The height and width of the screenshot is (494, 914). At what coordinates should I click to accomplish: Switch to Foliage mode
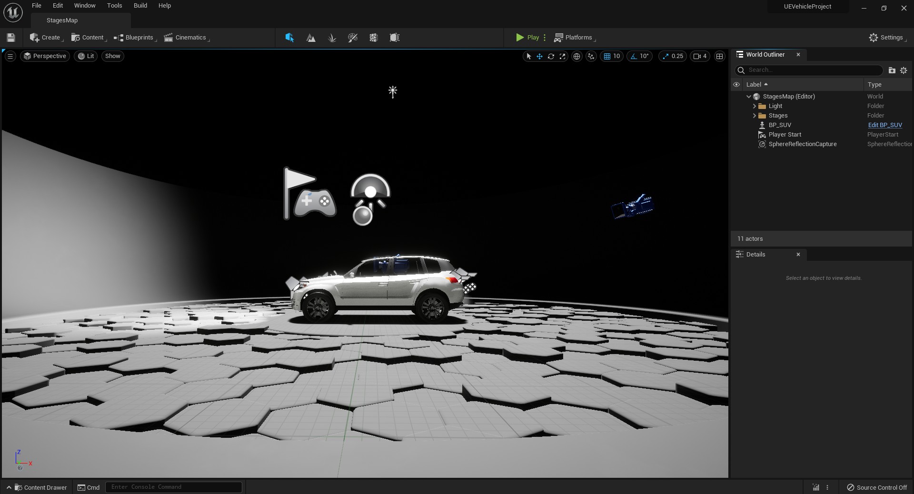tap(332, 38)
